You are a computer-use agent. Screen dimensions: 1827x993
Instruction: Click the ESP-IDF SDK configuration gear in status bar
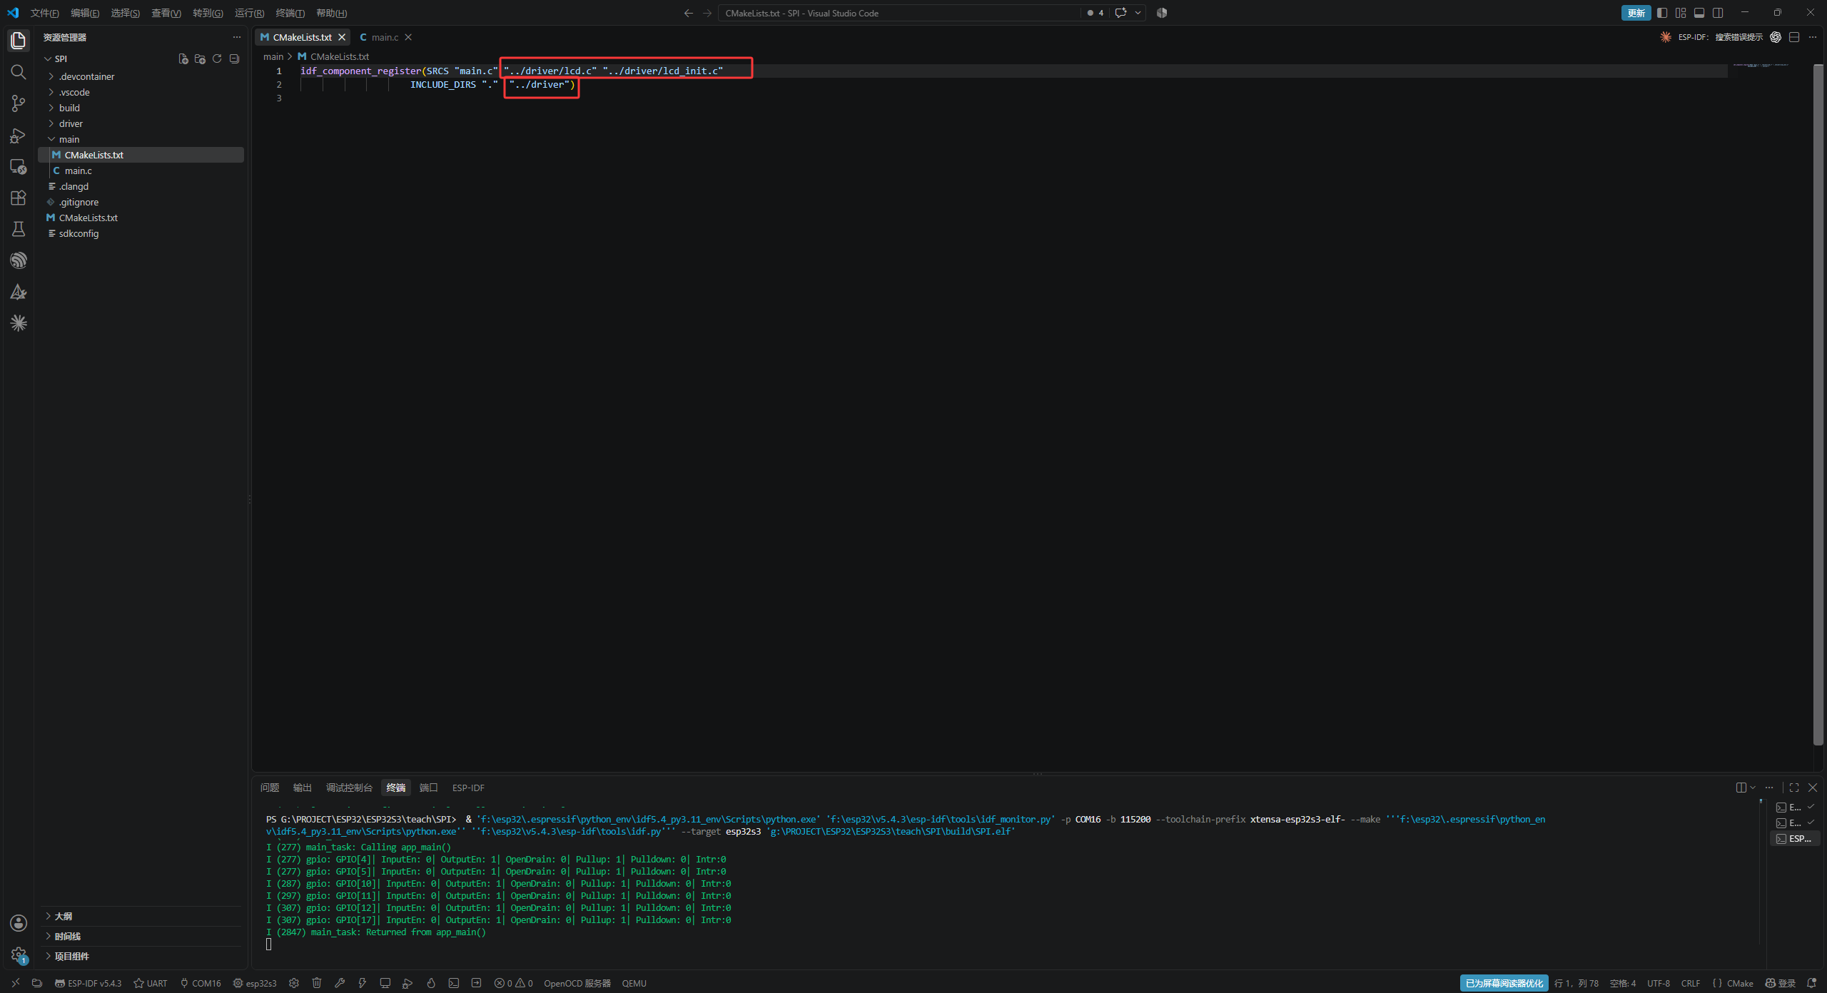pyautogui.click(x=294, y=983)
